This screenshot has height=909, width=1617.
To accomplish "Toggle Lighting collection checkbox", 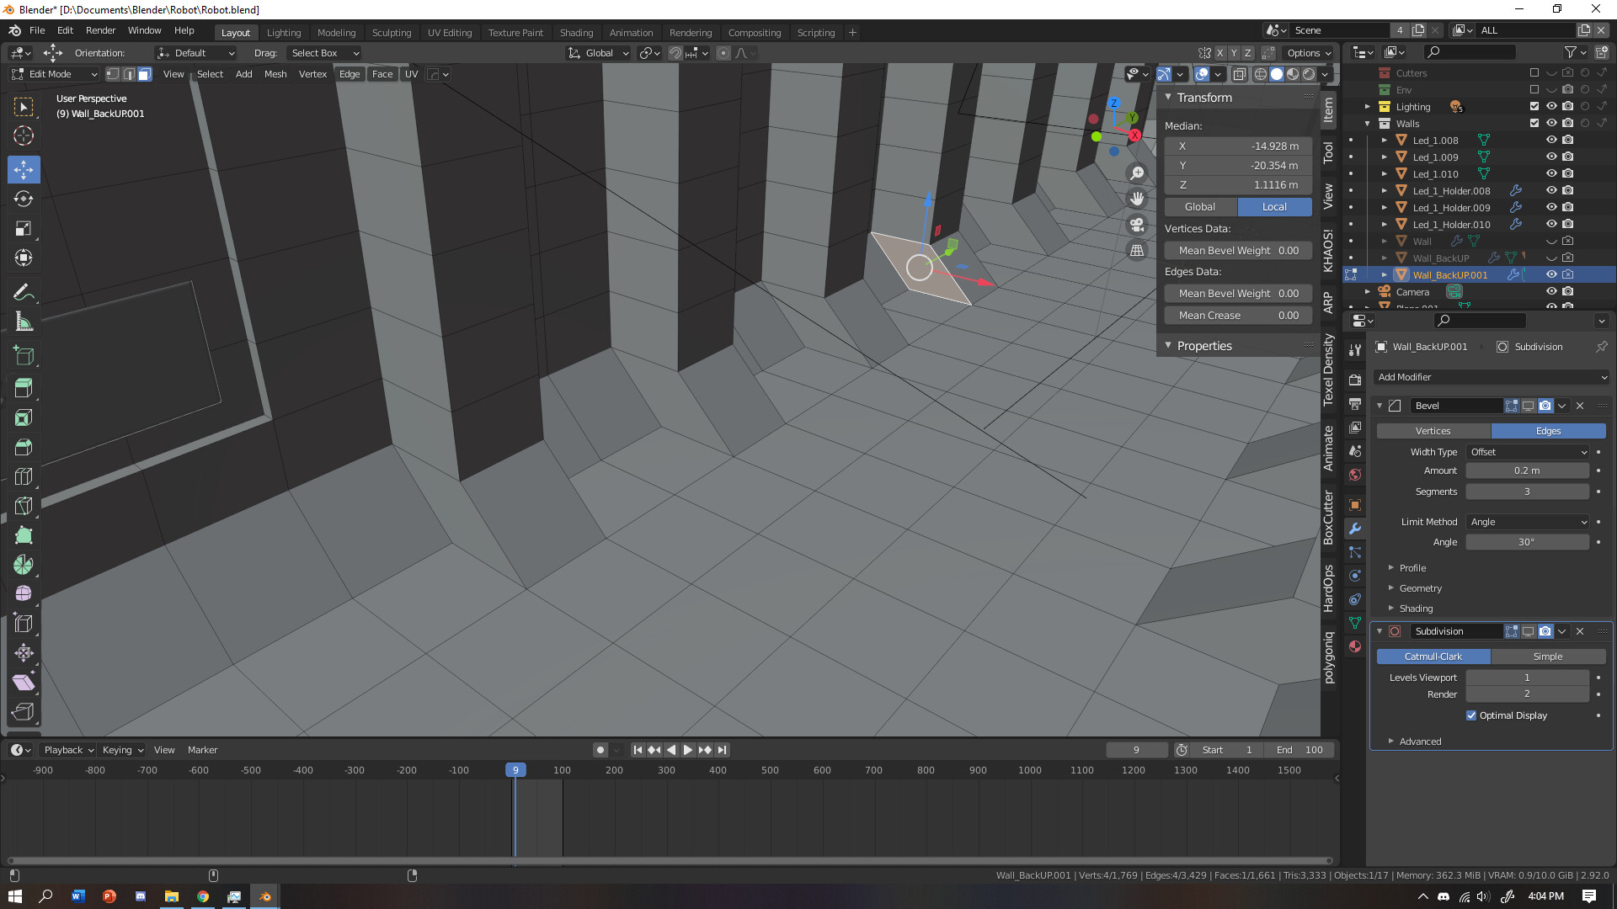I will click(1534, 107).
